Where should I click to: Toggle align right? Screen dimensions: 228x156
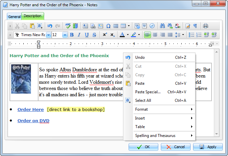tap(163, 35)
